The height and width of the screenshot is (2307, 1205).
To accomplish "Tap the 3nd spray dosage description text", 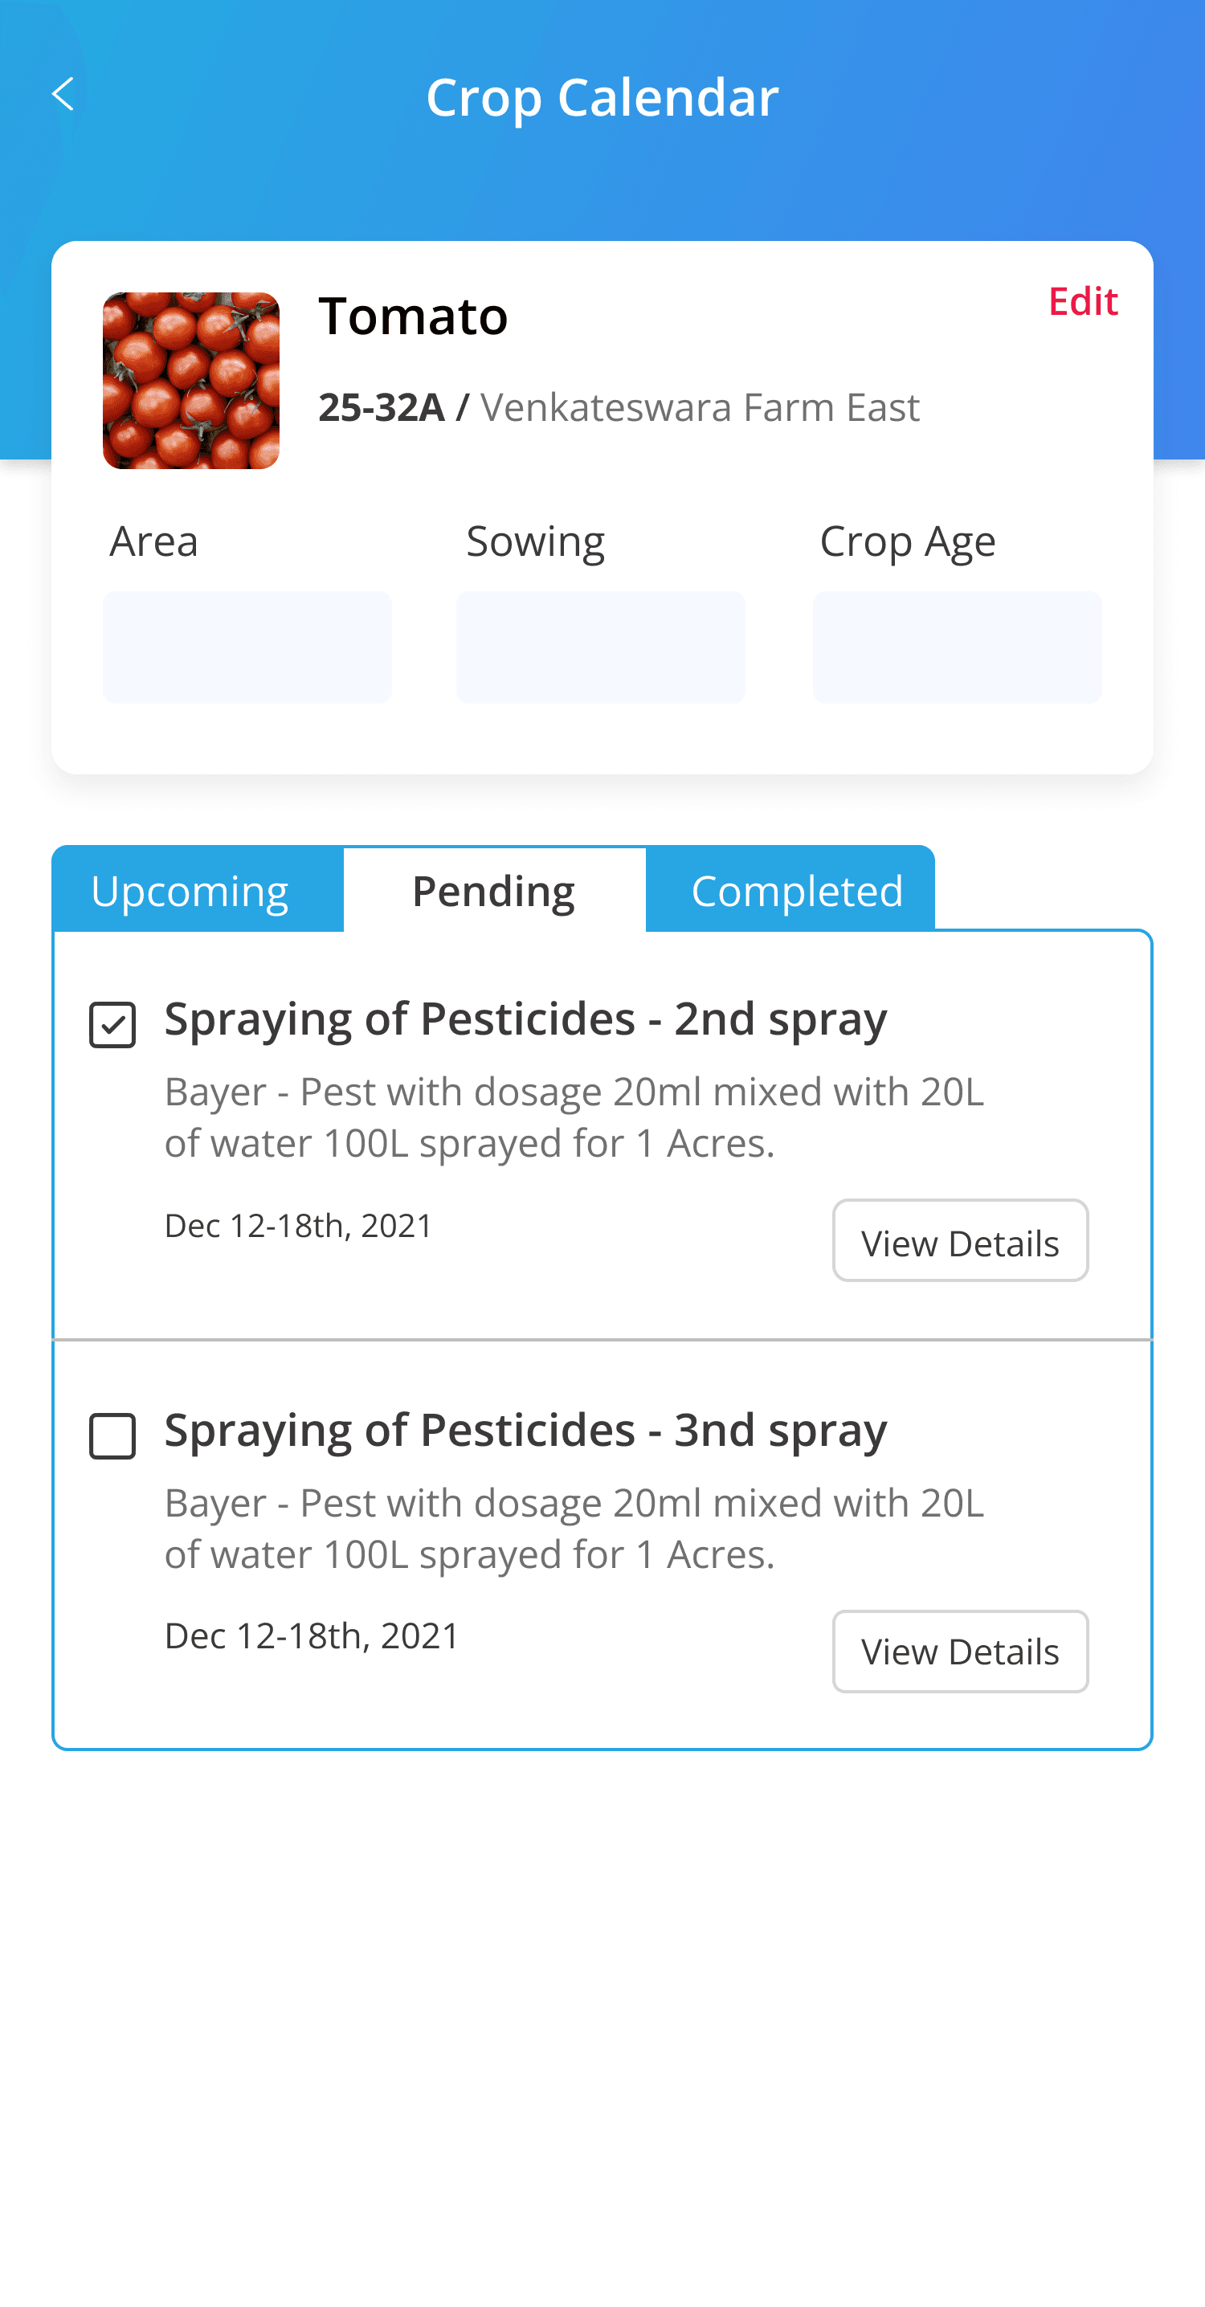I will tap(574, 1528).
